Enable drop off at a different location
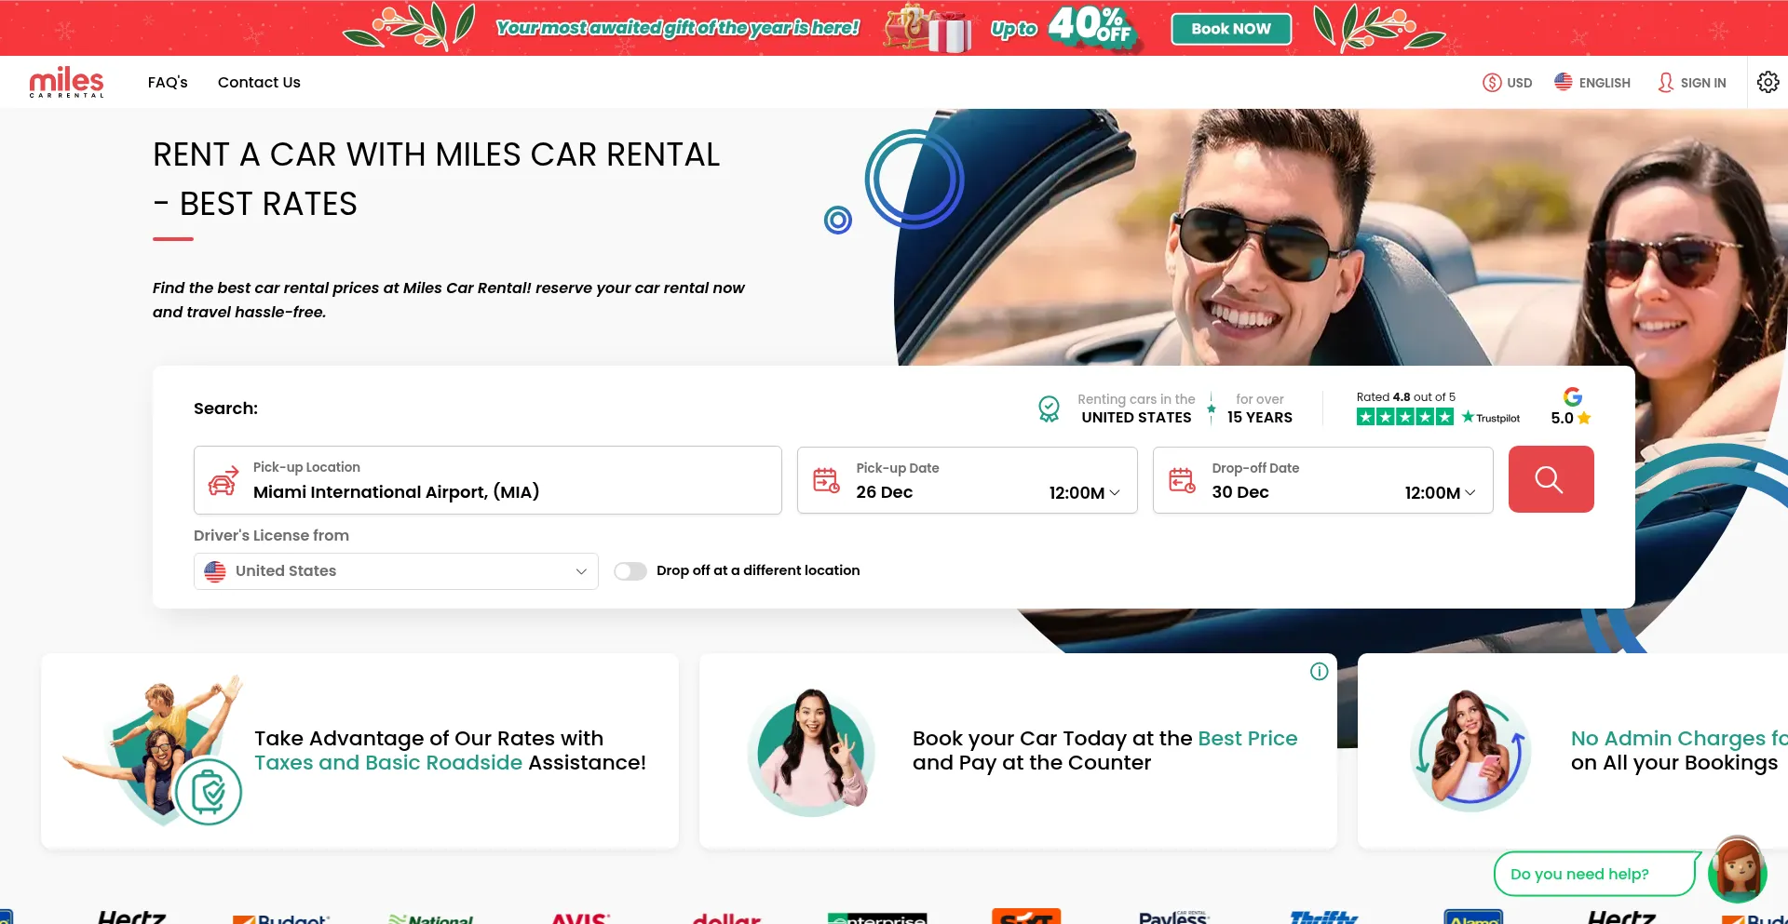1788x924 pixels. 630,570
